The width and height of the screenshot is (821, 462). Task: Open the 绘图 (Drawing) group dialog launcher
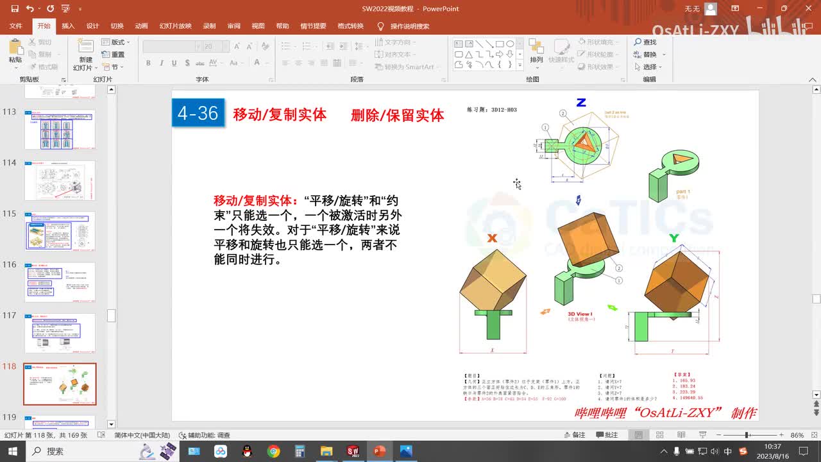point(623,80)
